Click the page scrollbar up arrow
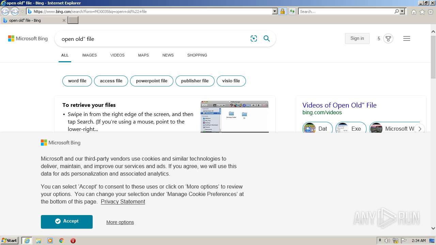436x245 pixels. click(433, 32)
